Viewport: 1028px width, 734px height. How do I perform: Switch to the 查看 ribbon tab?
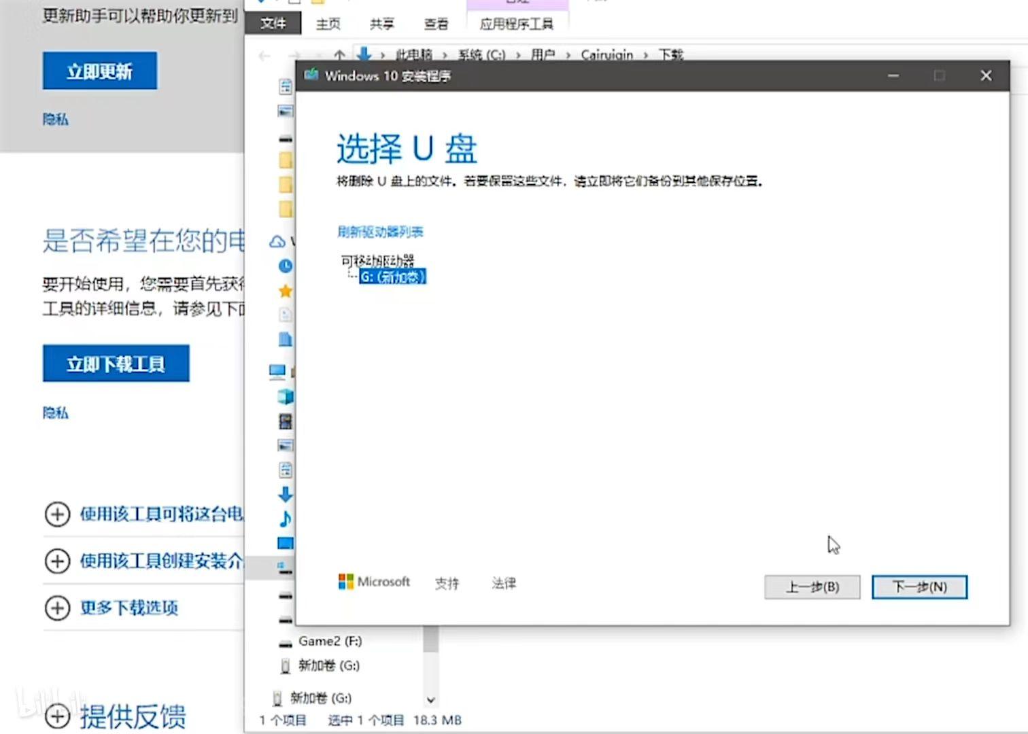pyautogui.click(x=436, y=24)
